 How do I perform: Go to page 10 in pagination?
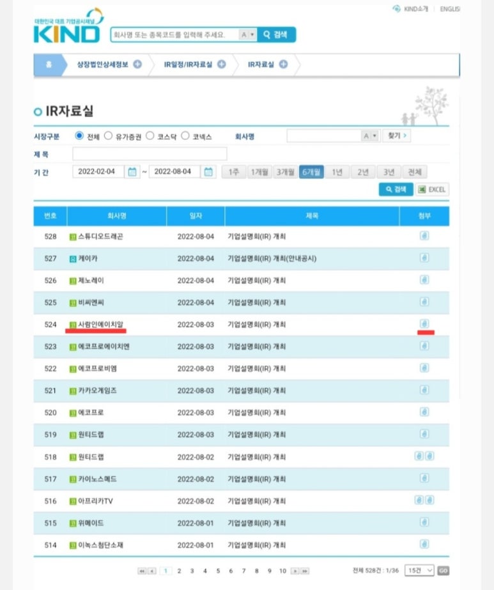click(282, 571)
